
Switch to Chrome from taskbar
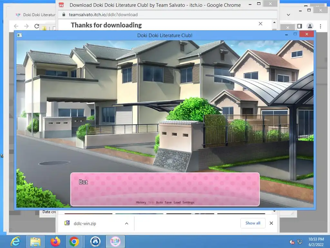point(74,241)
